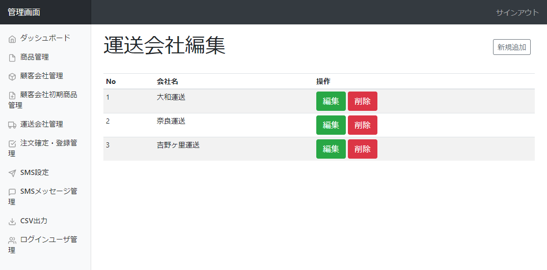This screenshot has width=547, height=270.
Task: Click the speech-bubble icon beside SMSメッセージ管理
Action: pos(12,192)
